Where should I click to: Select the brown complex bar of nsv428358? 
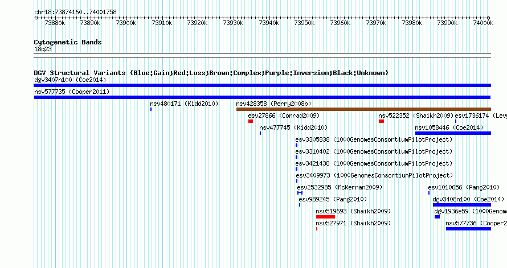click(x=364, y=109)
